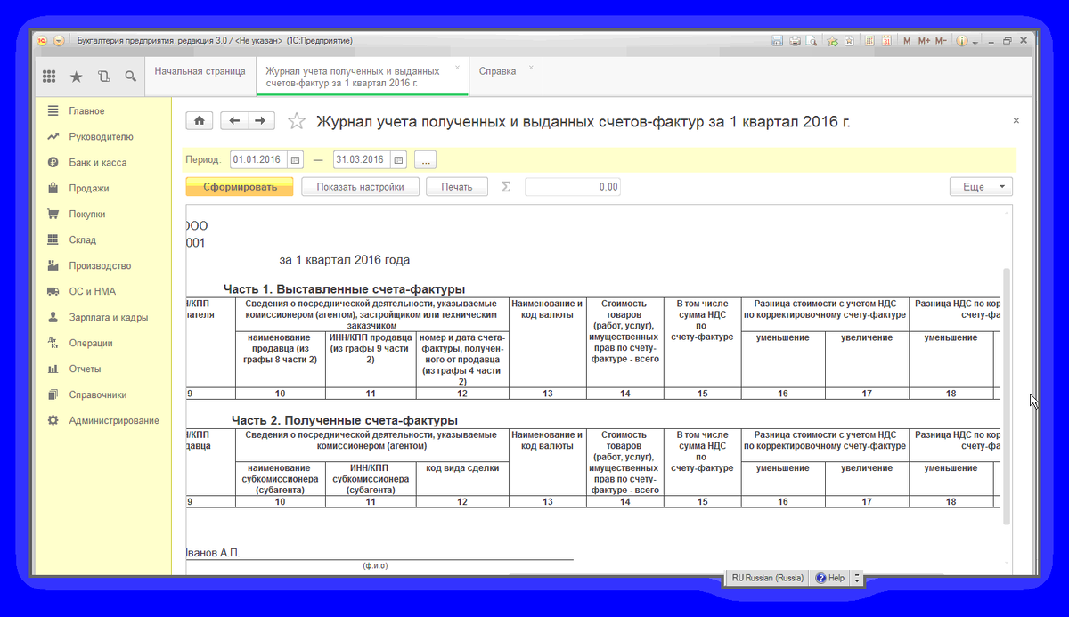The height and width of the screenshot is (617, 1069).
Task: Click the period start date field
Action: pyautogui.click(x=257, y=160)
